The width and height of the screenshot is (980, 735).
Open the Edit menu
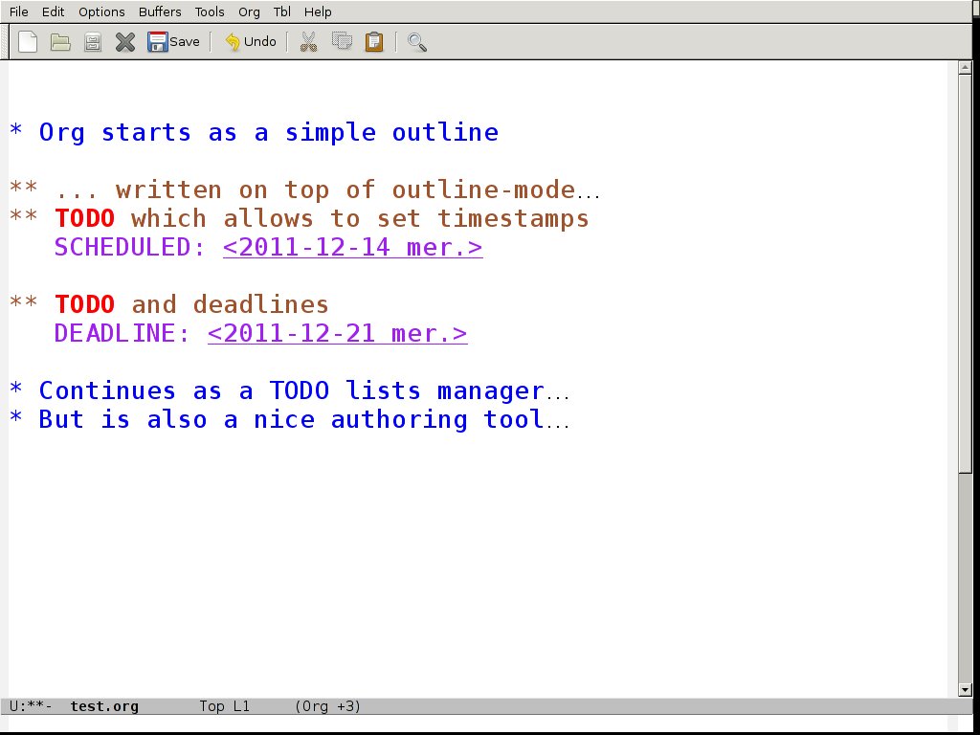[x=54, y=11]
